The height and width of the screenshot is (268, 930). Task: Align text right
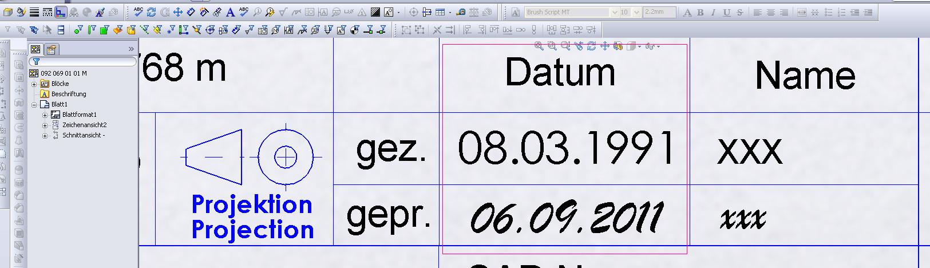point(783,12)
